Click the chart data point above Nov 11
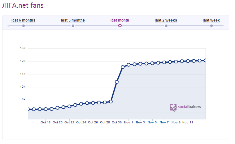The height and width of the screenshot is (144, 235). pyautogui.click(x=188, y=61)
